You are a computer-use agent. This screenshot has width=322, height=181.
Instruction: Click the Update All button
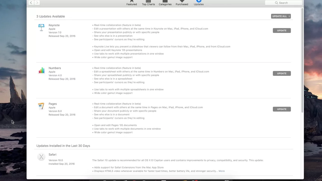[x=279, y=16]
